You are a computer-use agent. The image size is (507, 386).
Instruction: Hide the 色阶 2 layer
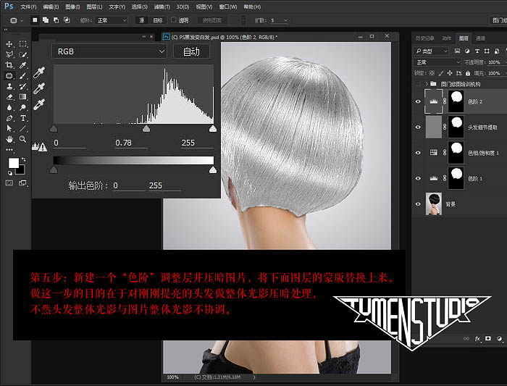(418, 101)
